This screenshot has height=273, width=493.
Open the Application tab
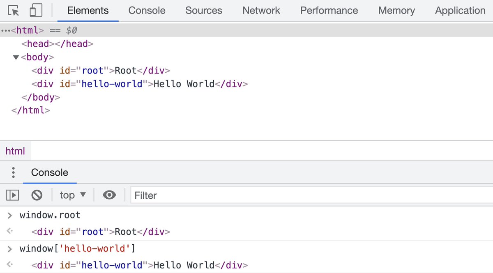460,11
